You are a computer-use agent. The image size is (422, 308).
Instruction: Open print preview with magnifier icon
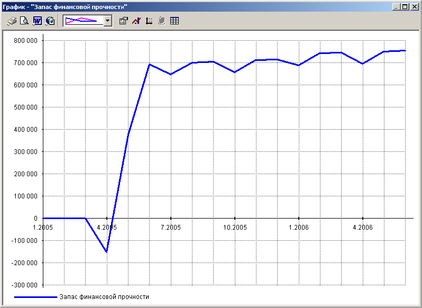(24, 21)
